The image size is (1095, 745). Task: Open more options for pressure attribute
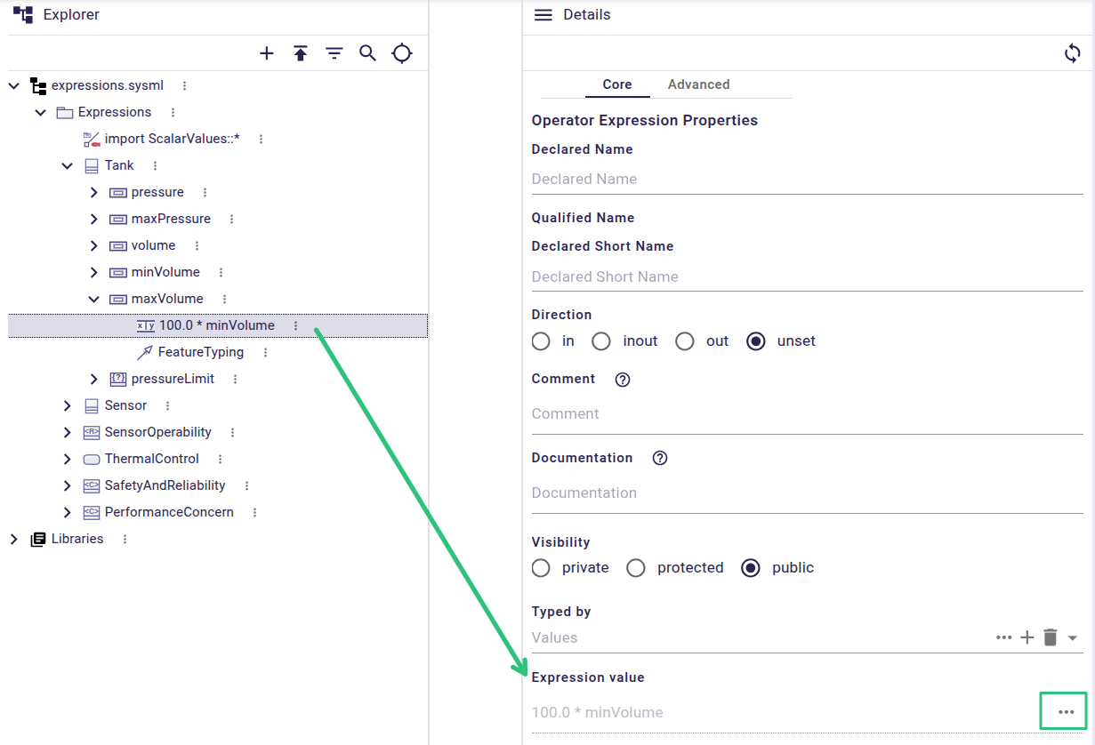(x=205, y=192)
